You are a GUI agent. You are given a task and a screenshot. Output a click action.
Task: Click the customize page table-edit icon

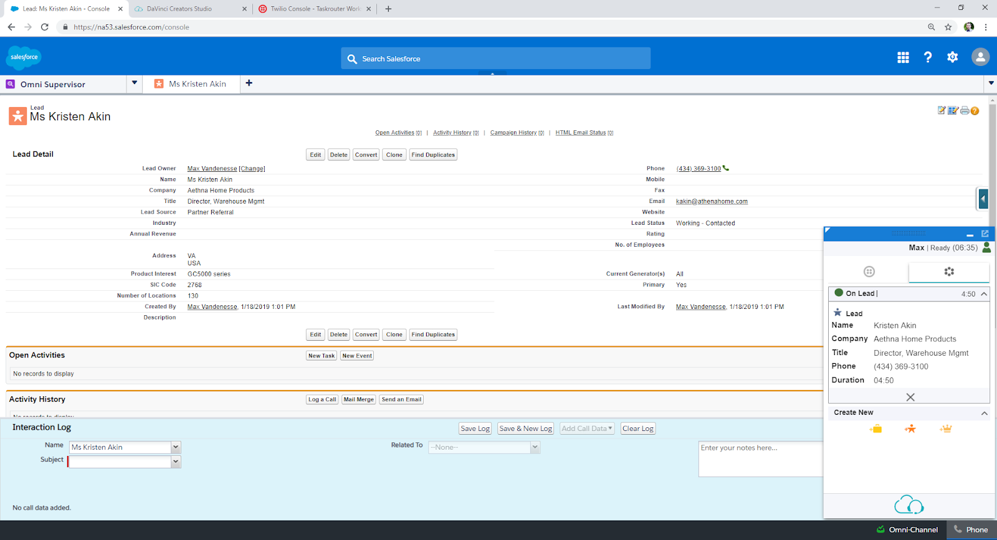click(x=953, y=110)
